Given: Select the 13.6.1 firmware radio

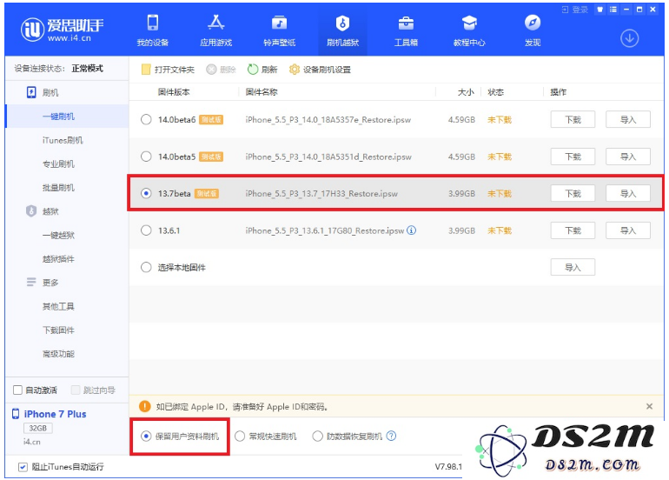Looking at the screenshot, I should [x=146, y=230].
